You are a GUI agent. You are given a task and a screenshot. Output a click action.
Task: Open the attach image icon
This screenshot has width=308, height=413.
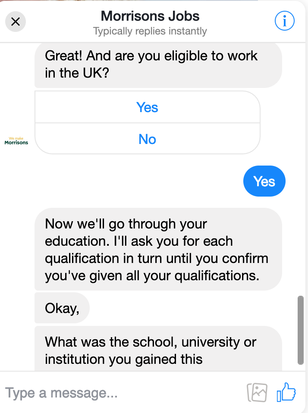pyautogui.click(x=257, y=392)
